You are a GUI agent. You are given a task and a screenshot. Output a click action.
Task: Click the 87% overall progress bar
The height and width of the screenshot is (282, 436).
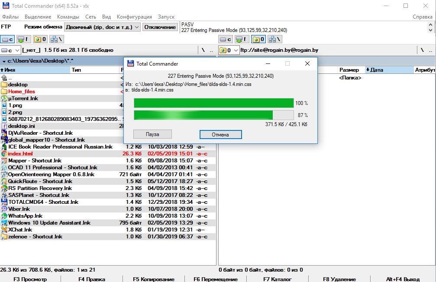(x=214, y=115)
